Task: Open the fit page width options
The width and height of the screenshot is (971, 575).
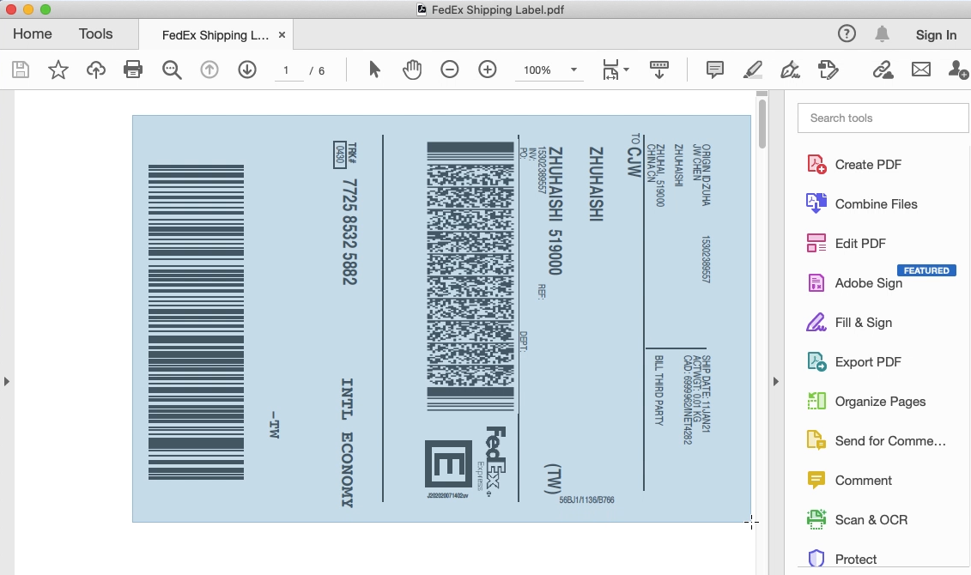Action: [615, 70]
